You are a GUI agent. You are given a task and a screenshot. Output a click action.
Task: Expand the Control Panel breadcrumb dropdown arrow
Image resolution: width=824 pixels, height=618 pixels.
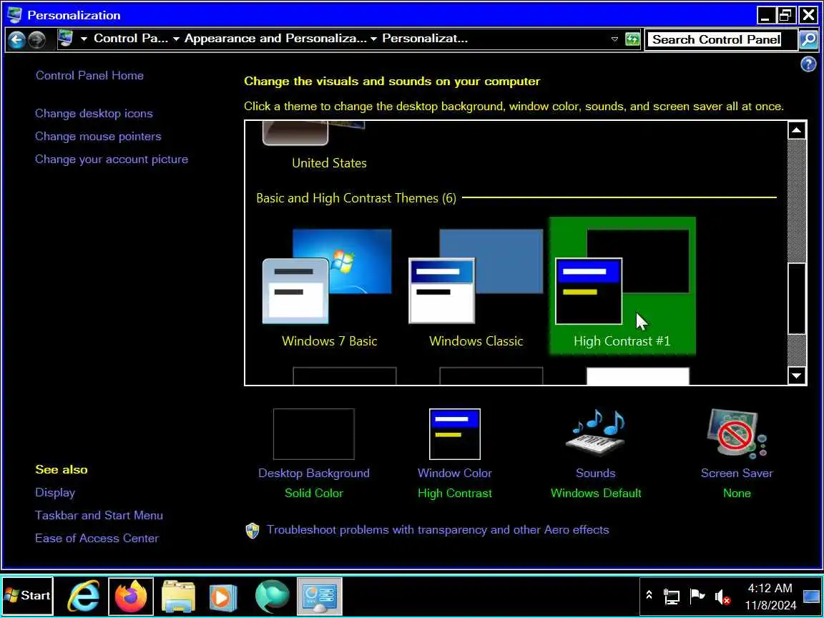click(x=176, y=39)
